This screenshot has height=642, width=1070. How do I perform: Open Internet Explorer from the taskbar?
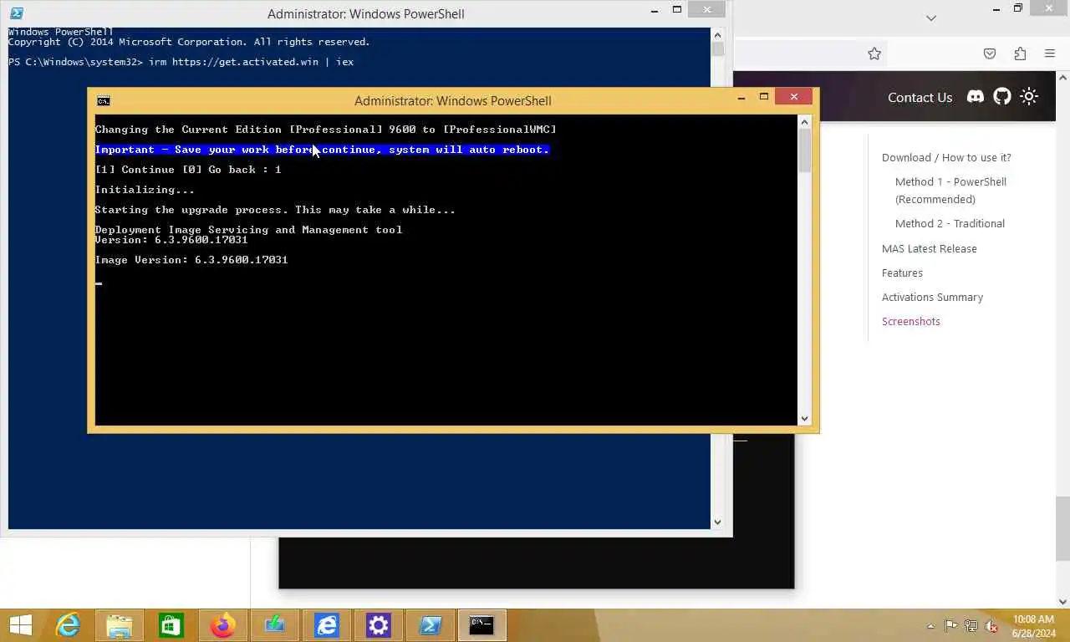68,625
